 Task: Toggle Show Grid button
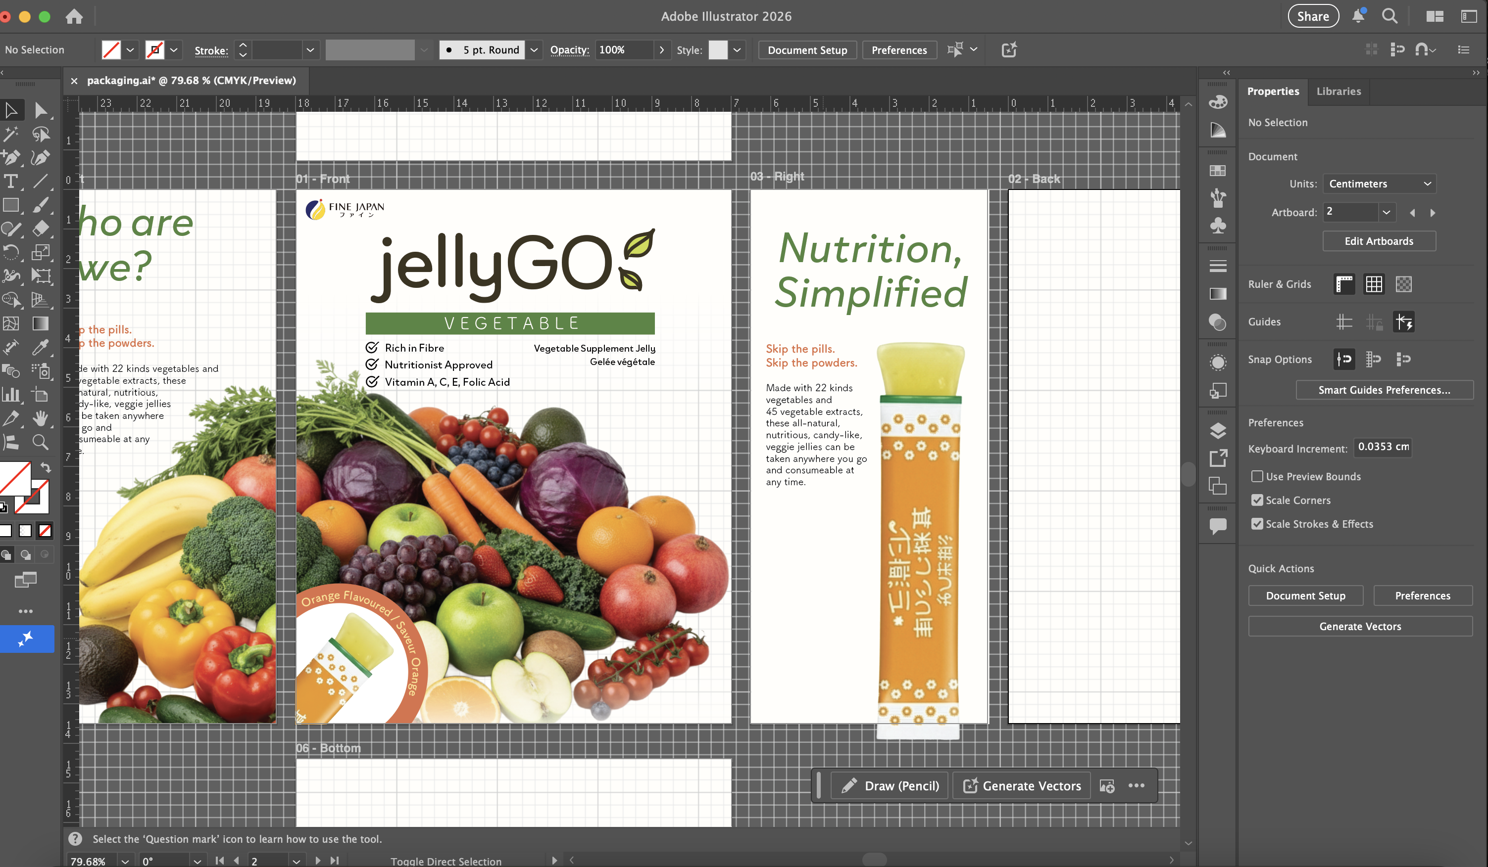(1374, 284)
